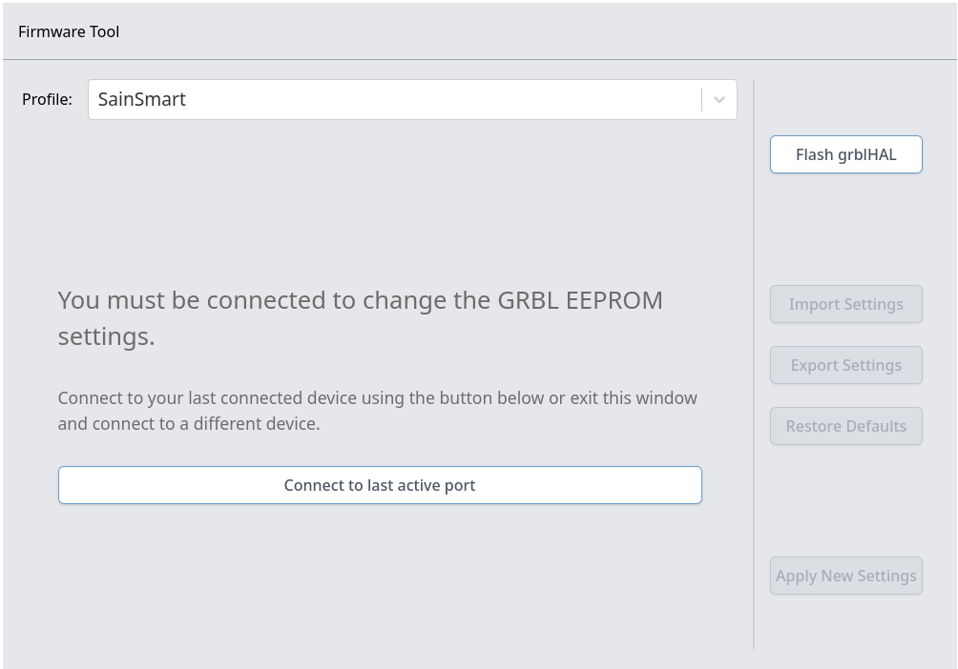Click the Import Settings button
Screen dimensions: 958x669
(x=846, y=304)
